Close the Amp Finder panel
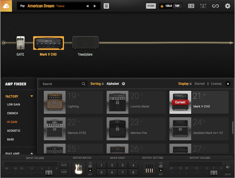This screenshot has width=235, height=178. pos(228,84)
